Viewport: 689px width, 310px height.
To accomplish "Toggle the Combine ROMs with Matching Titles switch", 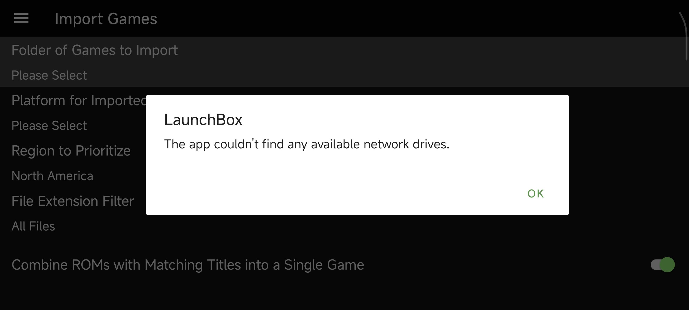I will (663, 265).
